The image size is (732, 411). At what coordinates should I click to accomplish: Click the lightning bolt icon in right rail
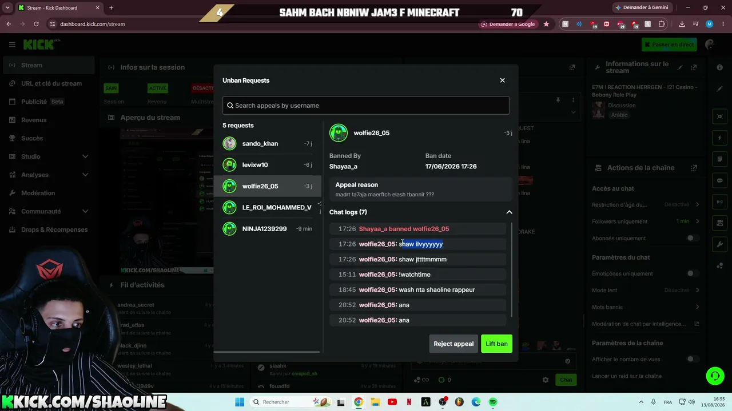719,138
